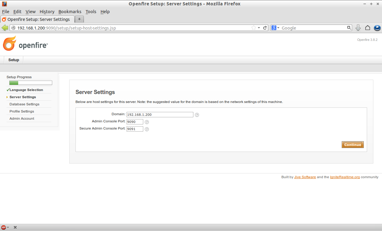Open the History menu

click(47, 12)
